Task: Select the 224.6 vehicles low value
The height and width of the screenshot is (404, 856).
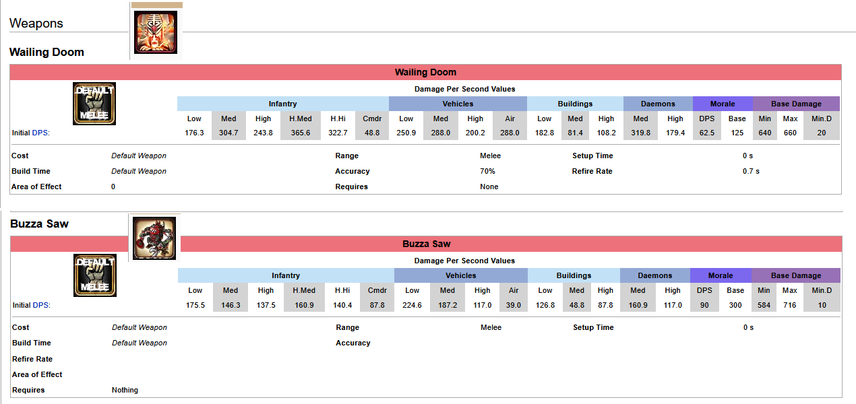Action: (x=412, y=305)
